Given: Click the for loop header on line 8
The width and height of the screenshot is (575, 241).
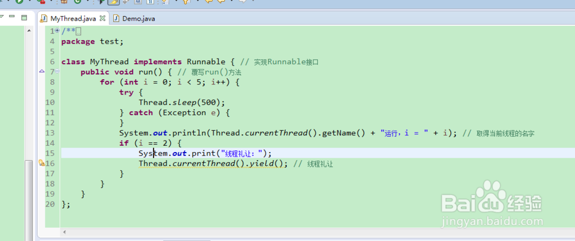Looking at the screenshot, I should click(170, 82).
